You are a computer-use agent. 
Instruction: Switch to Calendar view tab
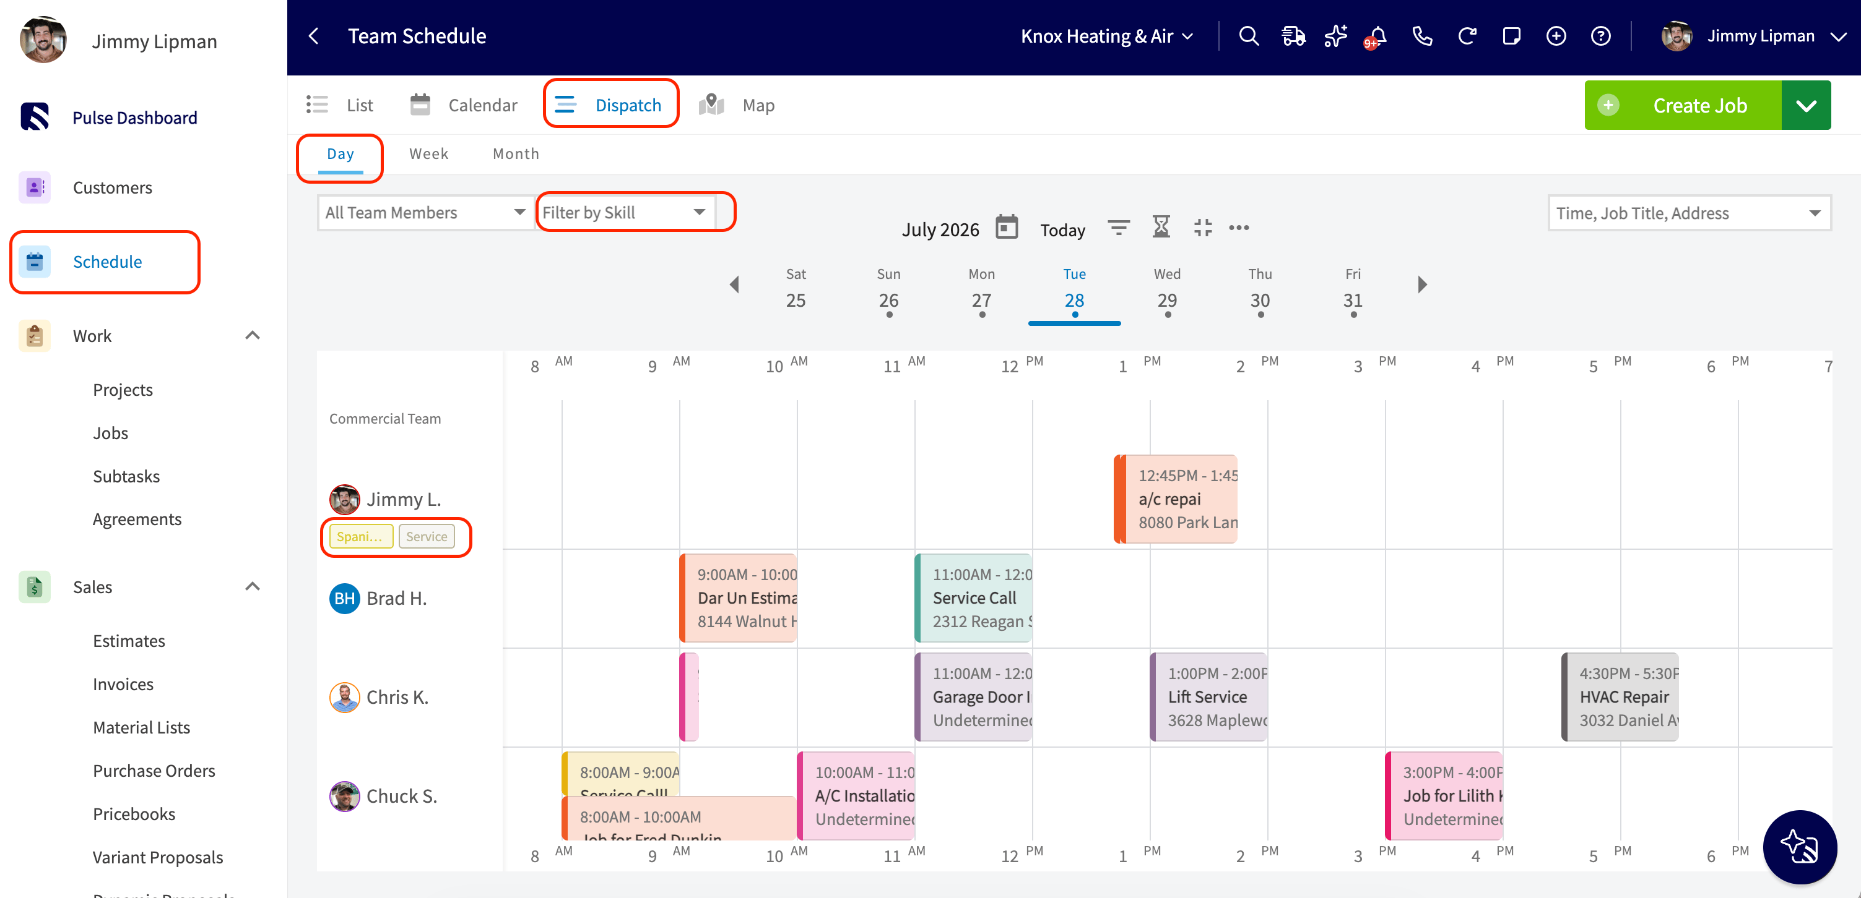[464, 105]
